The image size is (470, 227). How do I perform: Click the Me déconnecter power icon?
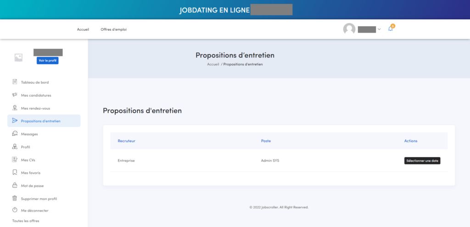point(15,210)
